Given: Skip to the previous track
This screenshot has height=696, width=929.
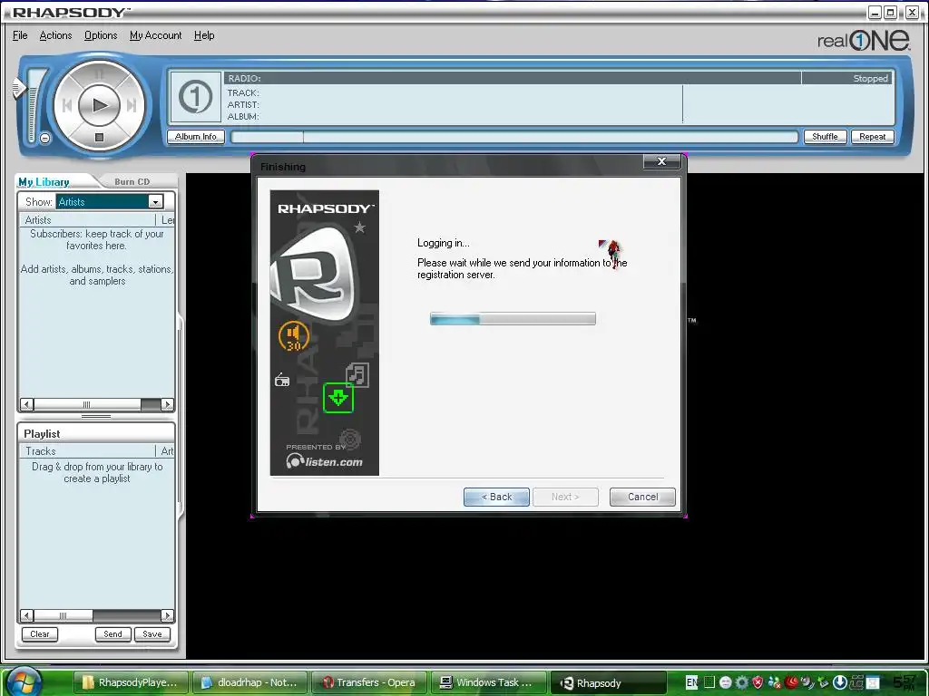Looking at the screenshot, I should [x=66, y=106].
